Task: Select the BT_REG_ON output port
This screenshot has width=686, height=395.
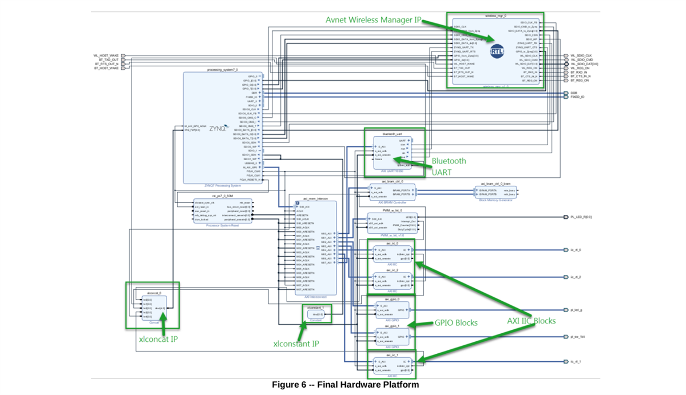Action: 566,81
